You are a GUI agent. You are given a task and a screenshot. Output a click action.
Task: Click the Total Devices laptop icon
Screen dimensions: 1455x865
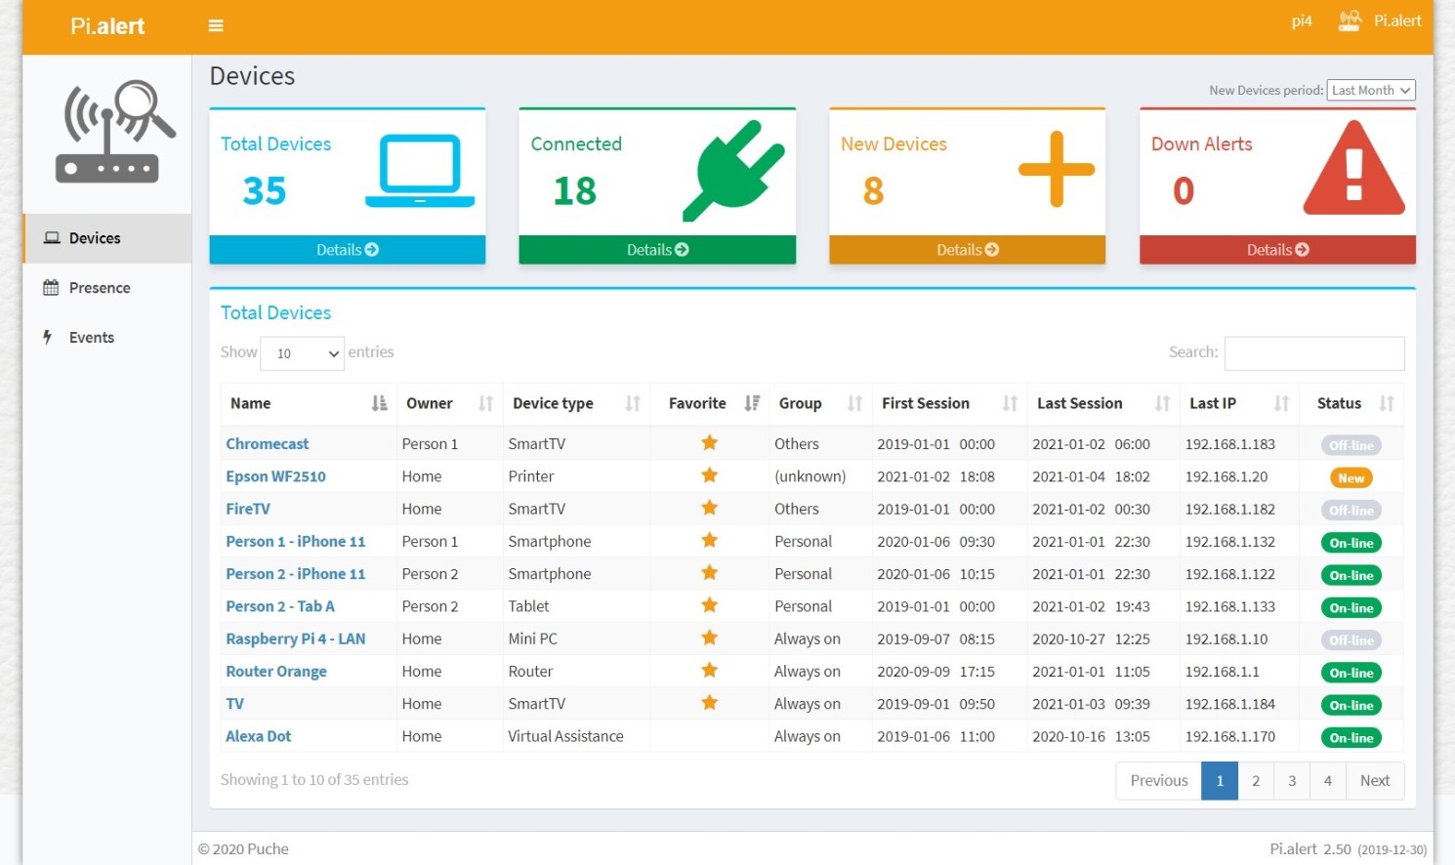tap(420, 171)
